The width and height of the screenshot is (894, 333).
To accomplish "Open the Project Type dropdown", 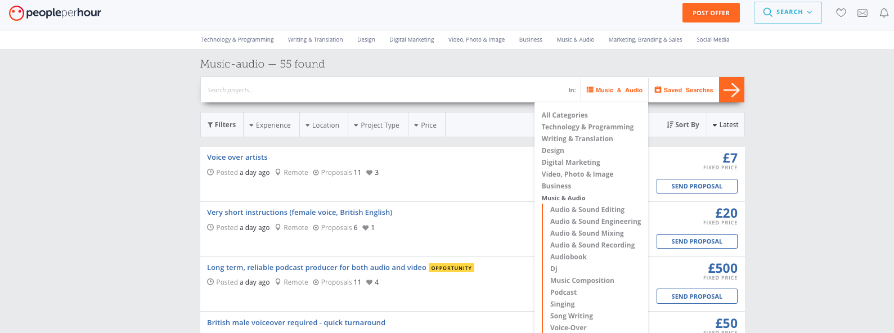I will 376,125.
